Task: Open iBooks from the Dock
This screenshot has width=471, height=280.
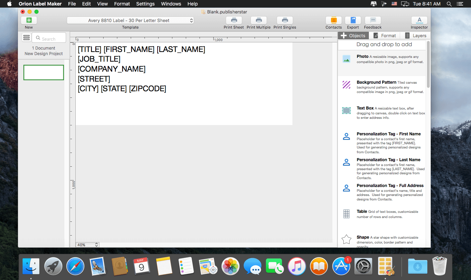Action: [x=319, y=266]
